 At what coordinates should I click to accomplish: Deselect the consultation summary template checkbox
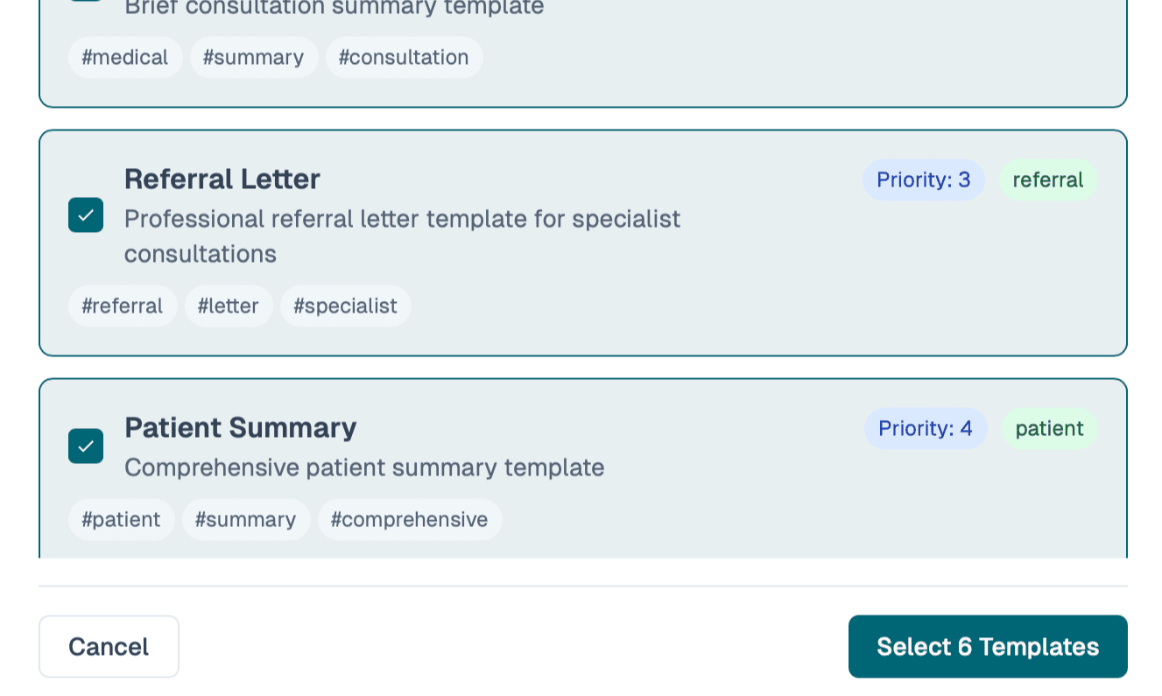pyautogui.click(x=85, y=0)
